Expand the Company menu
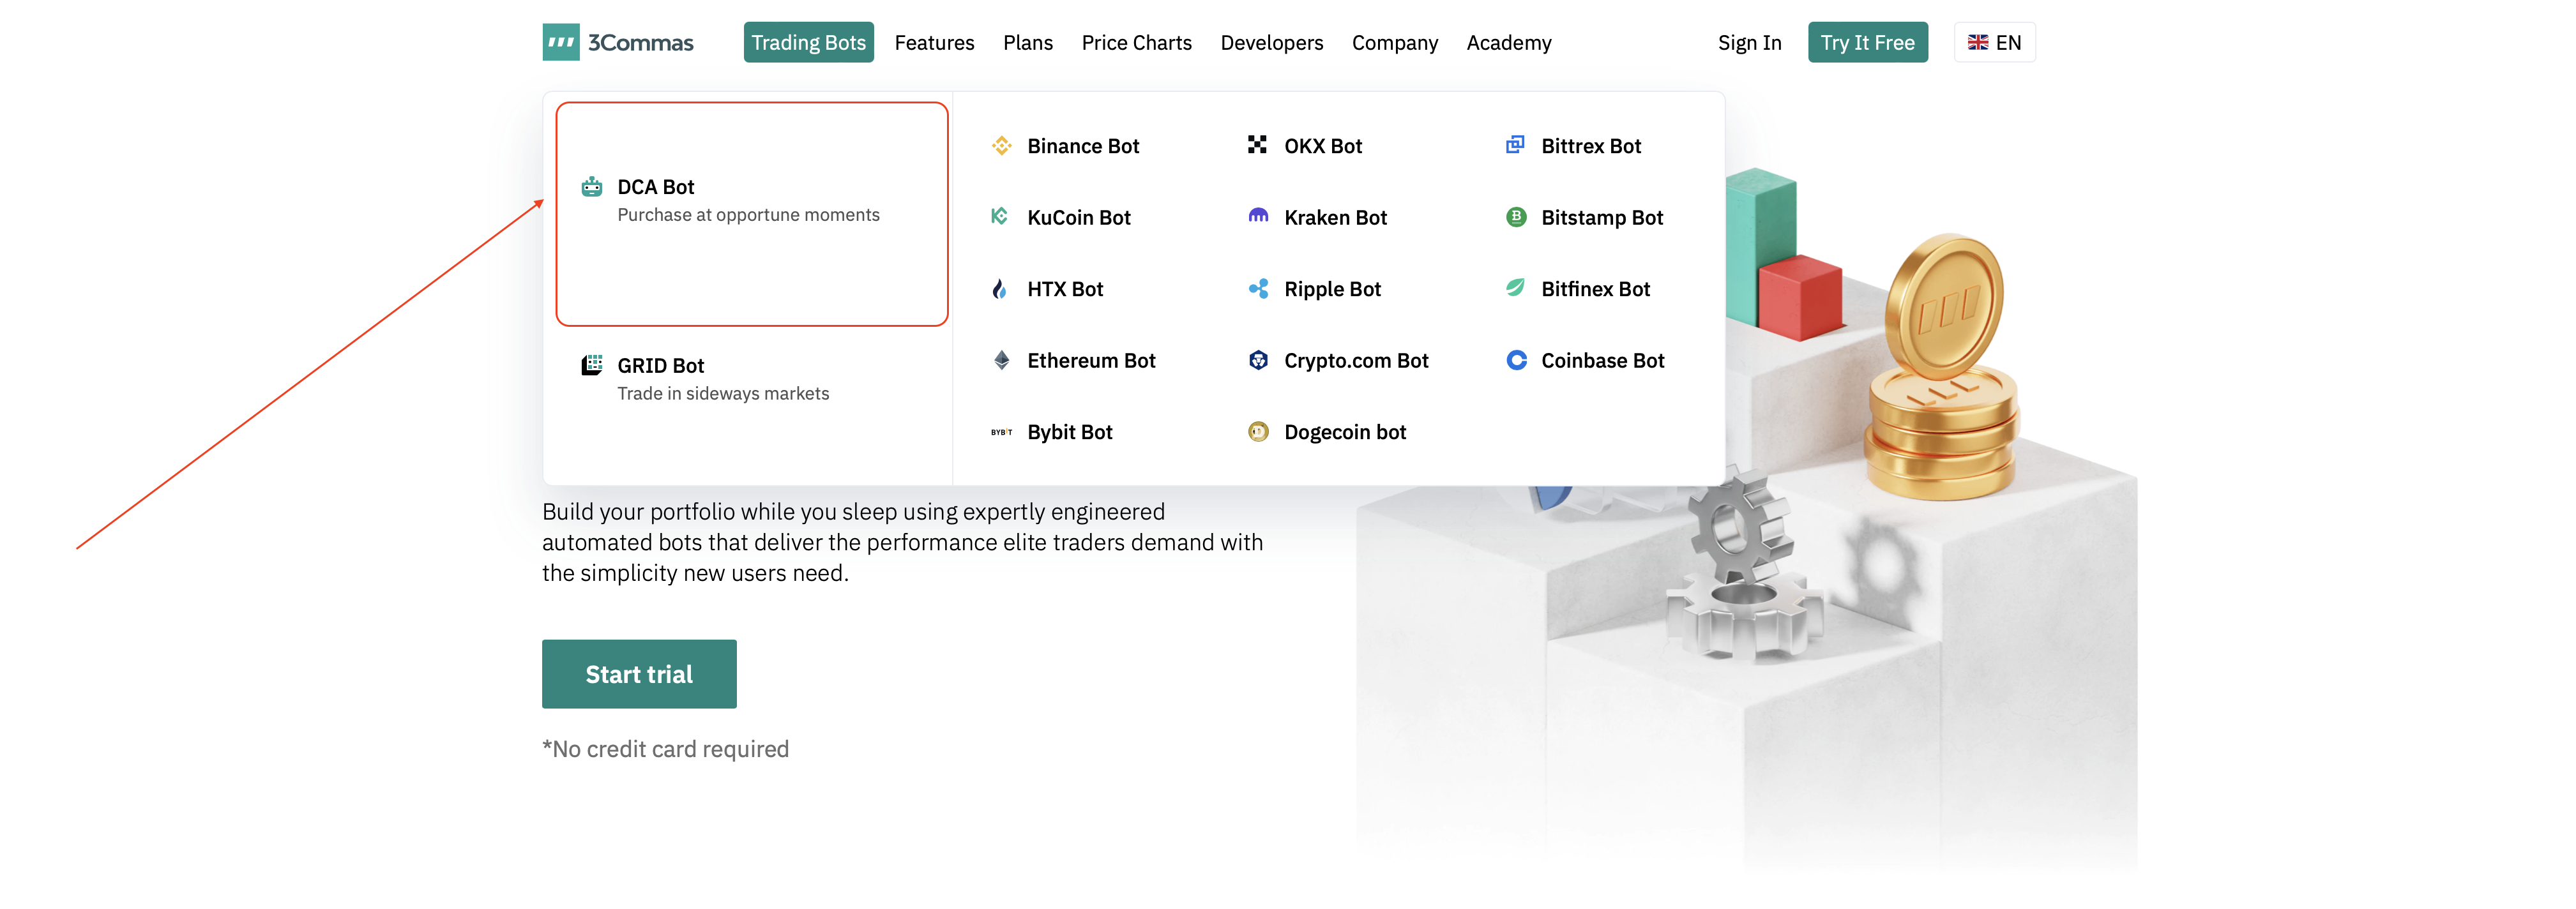 tap(1394, 43)
